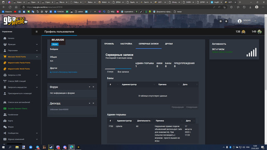Open Маркетплейс Panda Points coins icon
The width and height of the screenshot is (267, 150).
[x=5, y=63]
